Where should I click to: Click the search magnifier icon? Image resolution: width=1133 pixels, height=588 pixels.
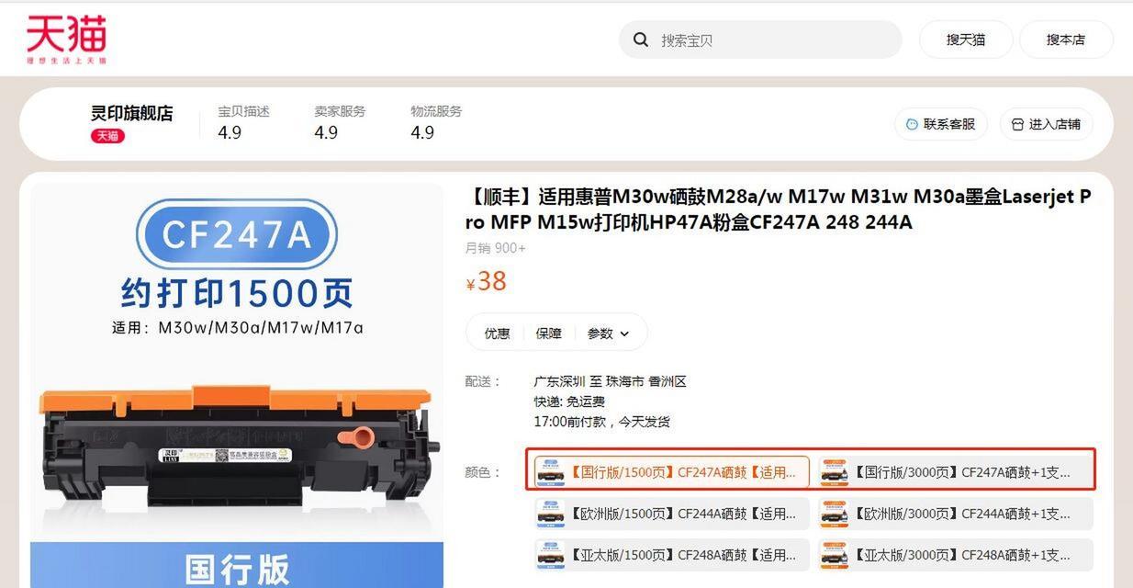click(x=640, y=40)
